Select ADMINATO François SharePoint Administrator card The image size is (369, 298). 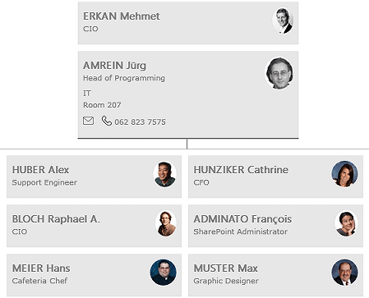[275, 226]
